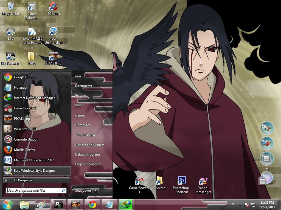Image resolution: width=281 pixels, height=210 pixels.
Task: Expand Mozilla Firefox submenu arrow
Action: pyautogui.click(x=67, y=150)
